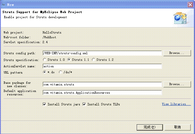Image resolution: width=195 pixels, height=134 pixels.
Task: Focus the ActionServlet name field
Action: (102, 66)
